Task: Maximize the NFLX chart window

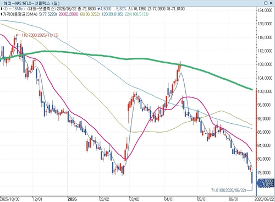Action: click(266, 3)
